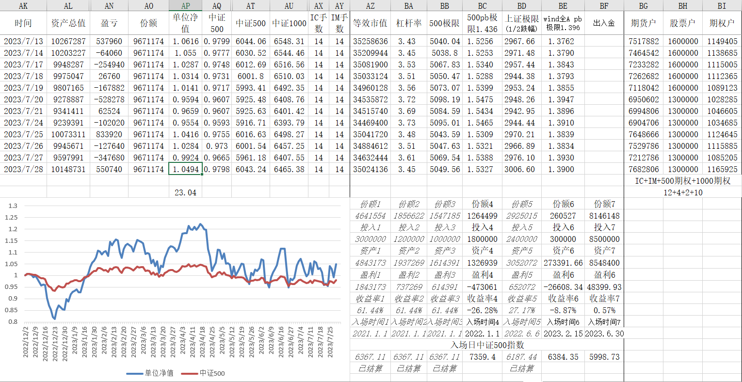Select column header BF

tap(604, 6)
